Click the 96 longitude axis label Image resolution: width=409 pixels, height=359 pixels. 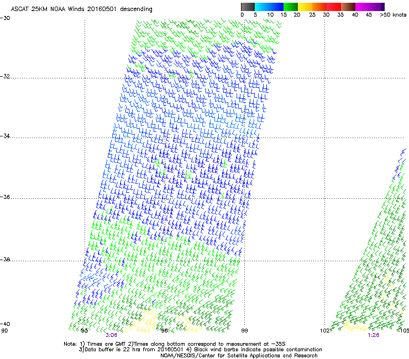164,331
